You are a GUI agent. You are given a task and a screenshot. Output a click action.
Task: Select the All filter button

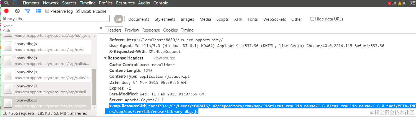point(119,19)
